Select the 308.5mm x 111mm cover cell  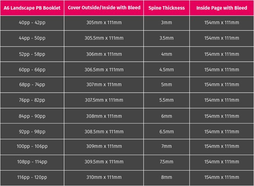[104, 131]
